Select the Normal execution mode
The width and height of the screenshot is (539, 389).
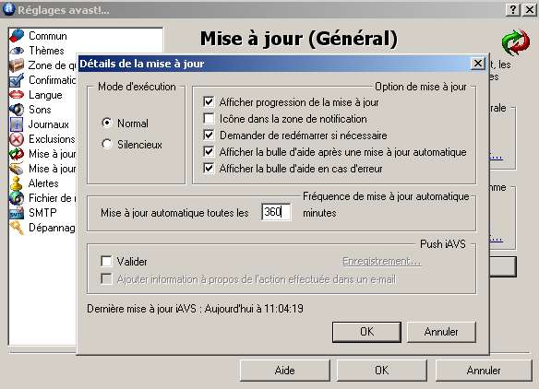point(107,123)
